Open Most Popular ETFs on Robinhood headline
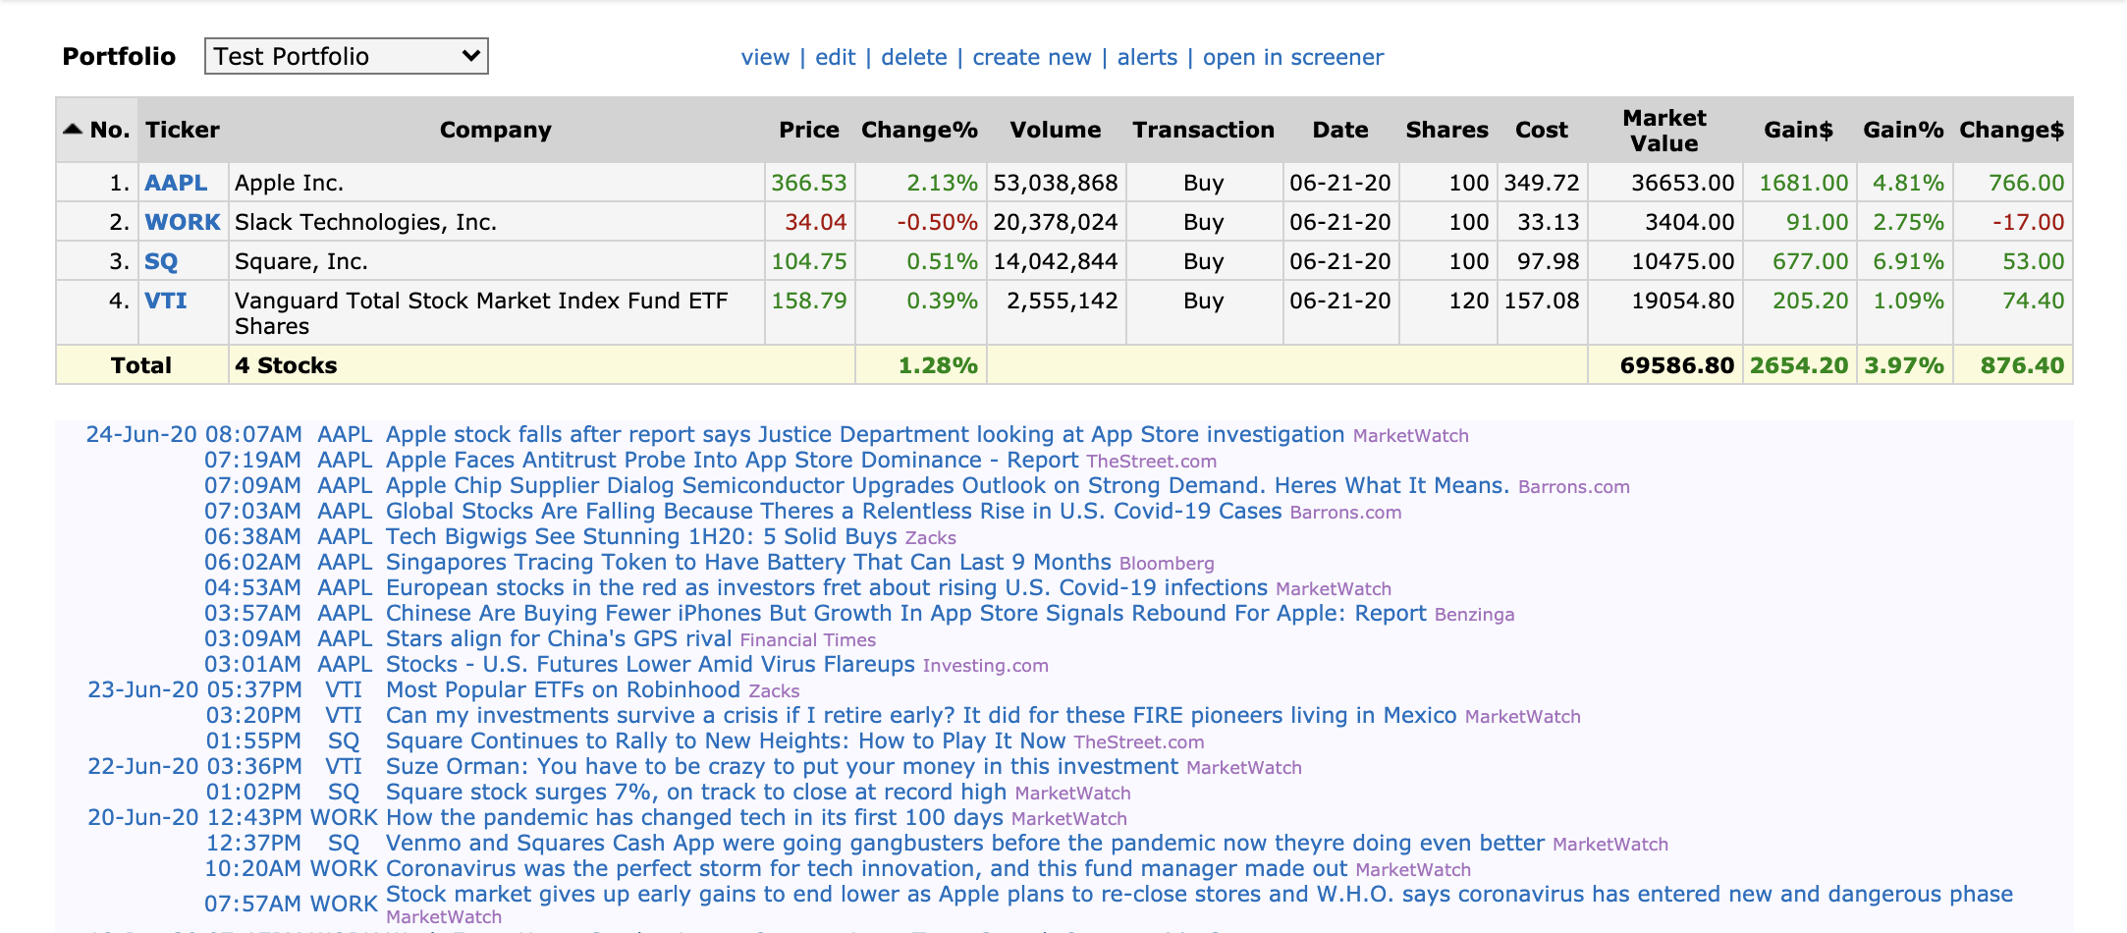The image size is (2127, 933). (x=563, y=689)
